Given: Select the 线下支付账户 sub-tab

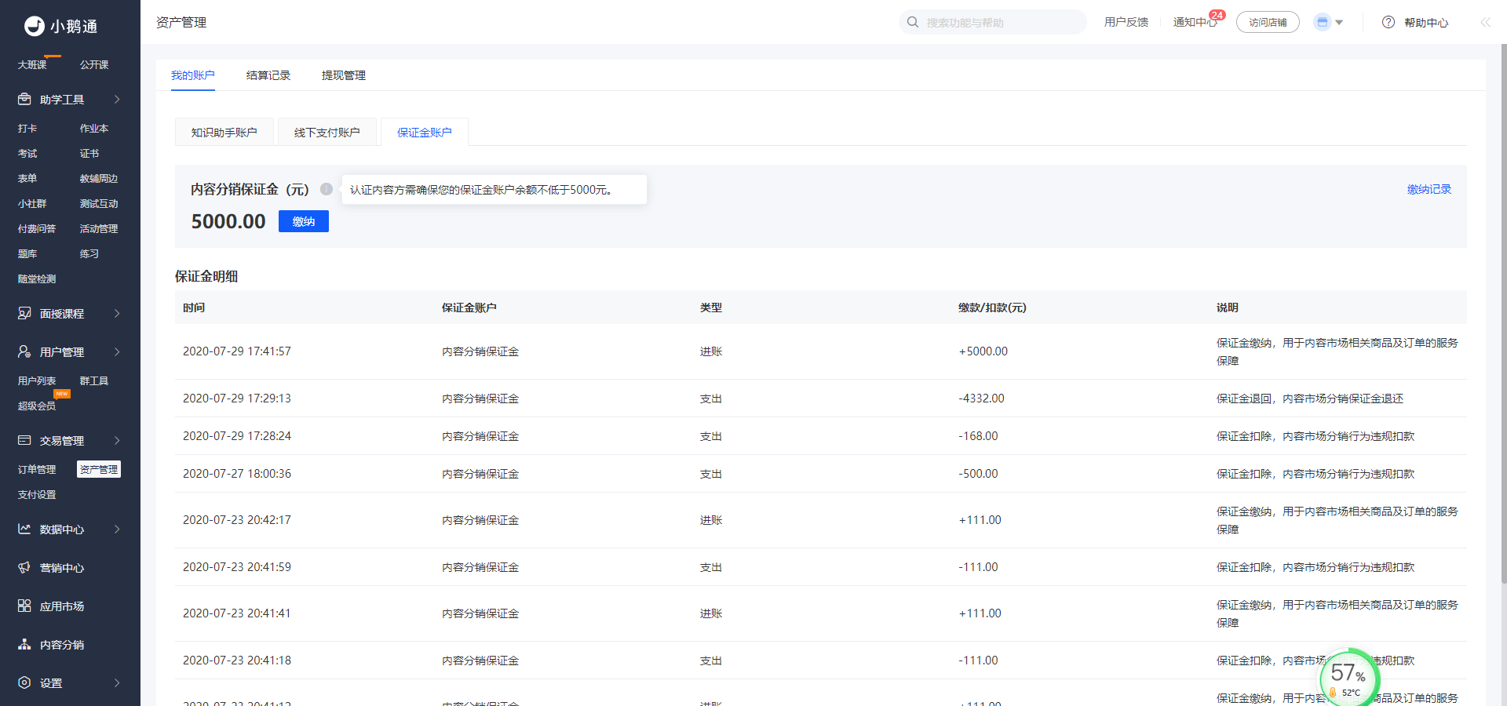Looking at the screenshot, I should click(327, 133).
